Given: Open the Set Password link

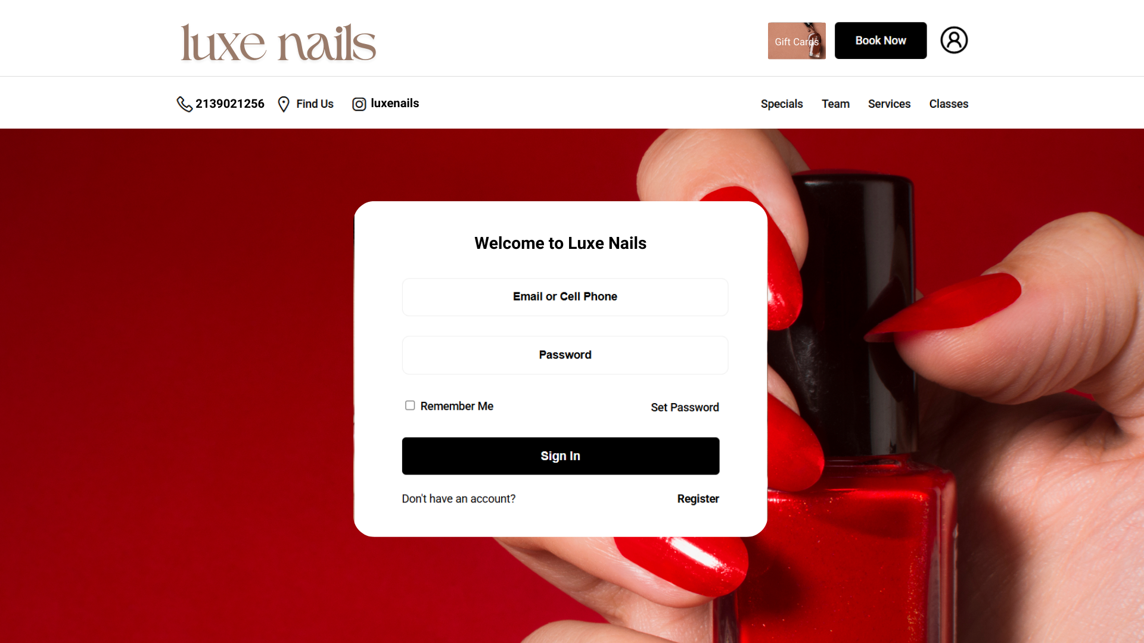Looking at the screenshot, I should (x=685, y=407).
